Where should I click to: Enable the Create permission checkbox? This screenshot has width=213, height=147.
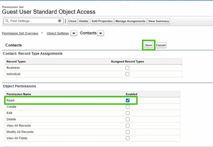click(x=128, y=107)
